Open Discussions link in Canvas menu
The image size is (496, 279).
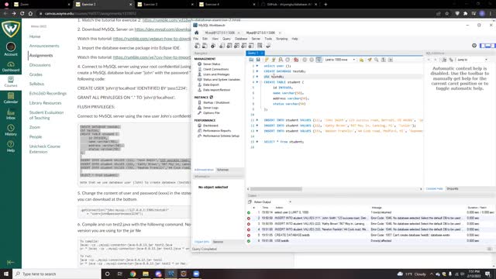pos(40,65)
